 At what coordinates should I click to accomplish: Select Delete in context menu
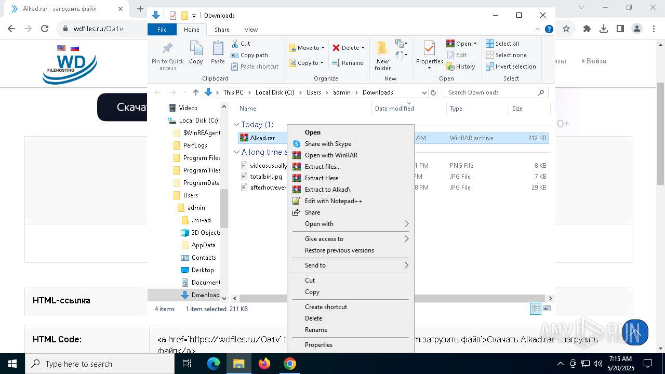pos(350,318)
